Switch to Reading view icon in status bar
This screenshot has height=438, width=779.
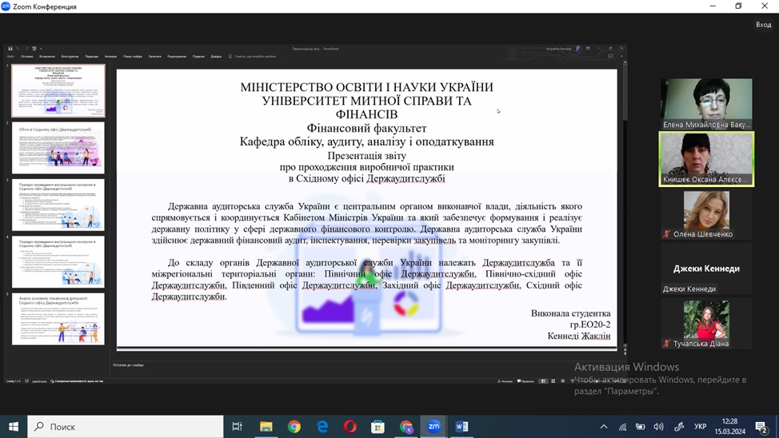(563, 381)
